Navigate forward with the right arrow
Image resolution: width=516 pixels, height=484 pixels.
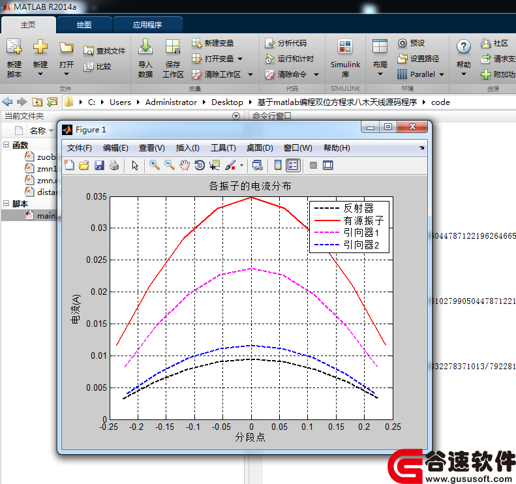point(22,102)
